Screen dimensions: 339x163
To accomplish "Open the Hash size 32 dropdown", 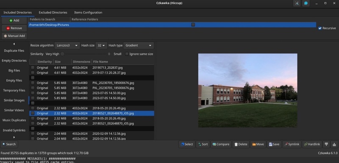I will pos(101,46).
